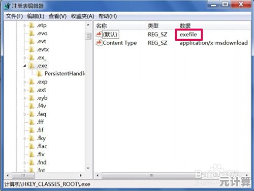Click the .fff folder icon

click(x=31, y=122)
